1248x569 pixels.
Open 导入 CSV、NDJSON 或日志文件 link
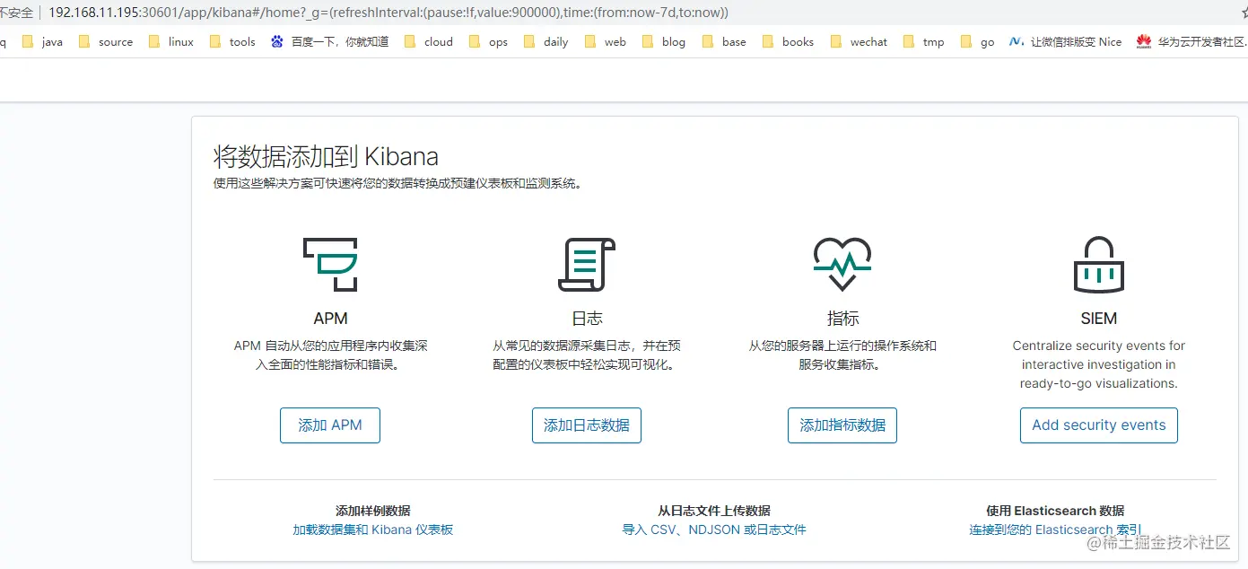(714, 530)
